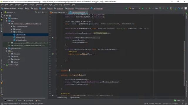Viewport: 188px width, 105px height.
Task: Open the Project Structure icon
Action: pos(179,8)
